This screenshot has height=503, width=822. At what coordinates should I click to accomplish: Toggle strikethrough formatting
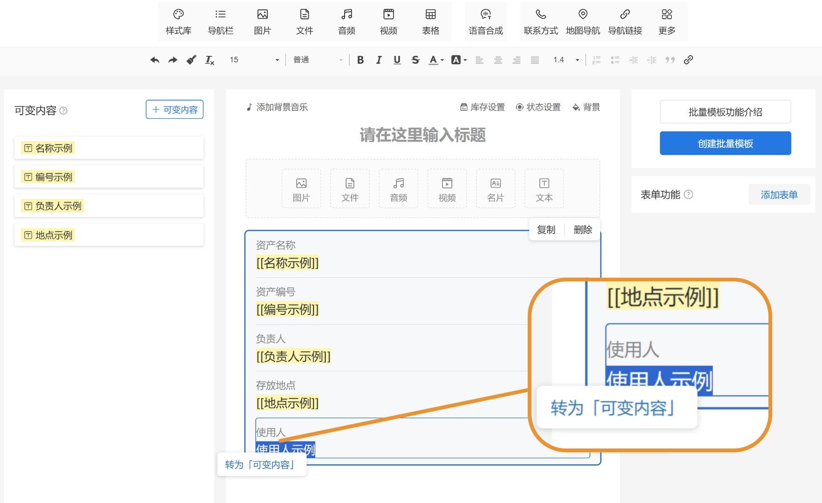tap(415, 60)
